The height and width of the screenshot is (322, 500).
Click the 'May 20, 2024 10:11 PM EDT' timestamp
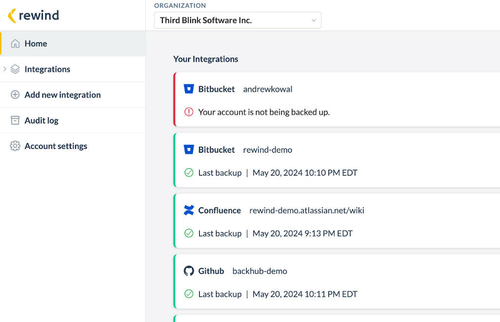305,294
